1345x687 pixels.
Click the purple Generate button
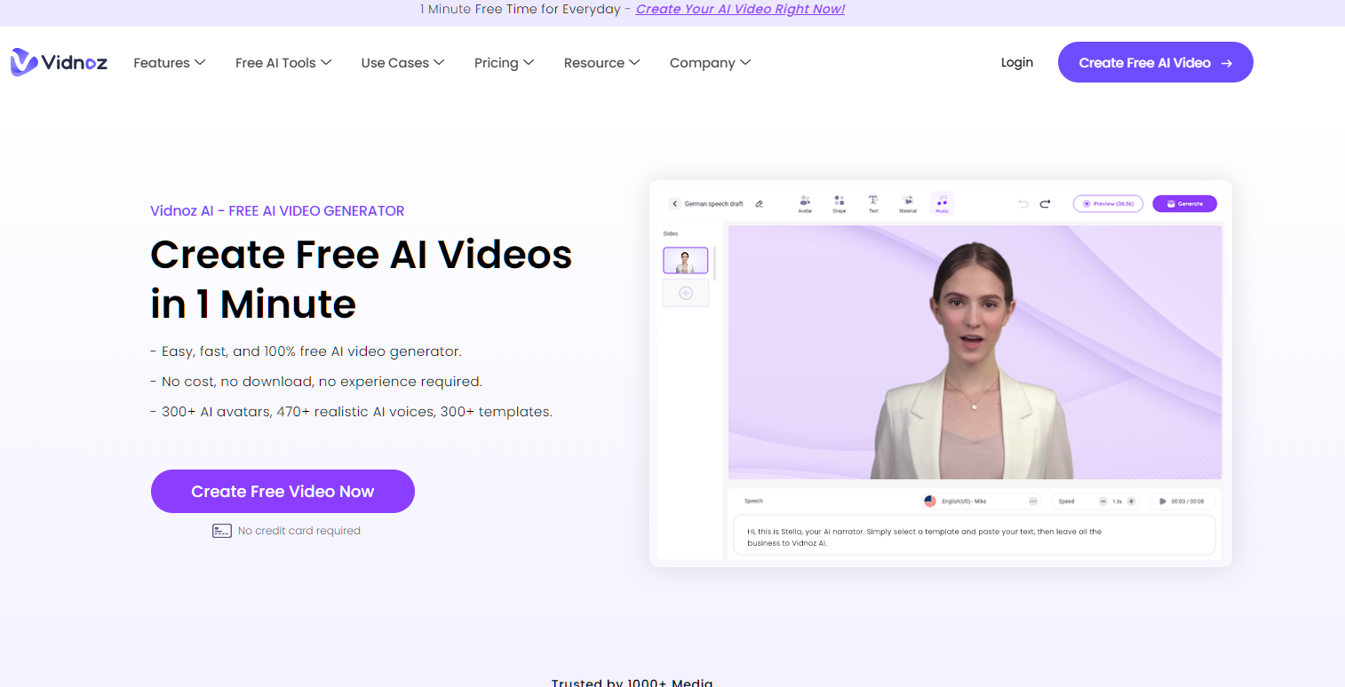[x=1184, y=203]
